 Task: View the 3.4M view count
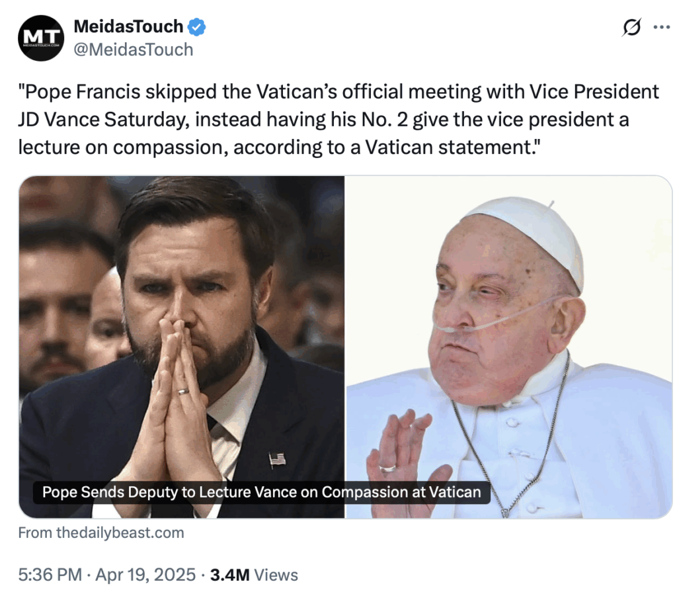coord(229,575)
